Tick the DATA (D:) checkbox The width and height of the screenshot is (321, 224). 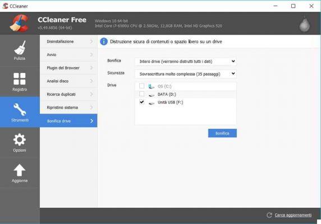click(141, 94)
